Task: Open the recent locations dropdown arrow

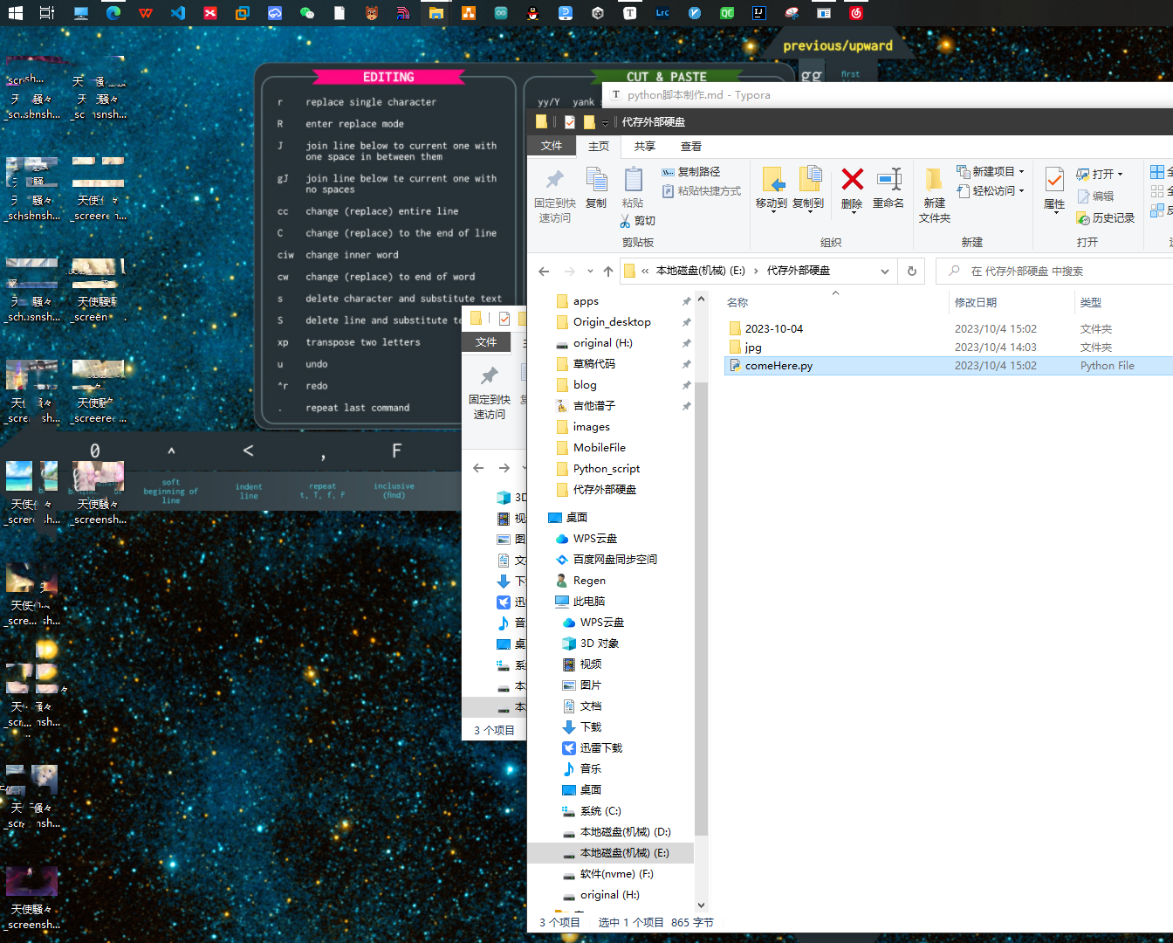Action: (590, 272)
